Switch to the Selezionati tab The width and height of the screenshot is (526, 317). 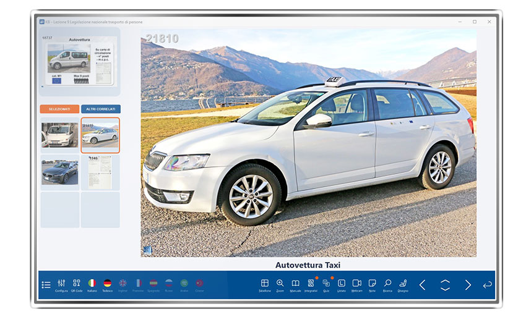point(59,109)
